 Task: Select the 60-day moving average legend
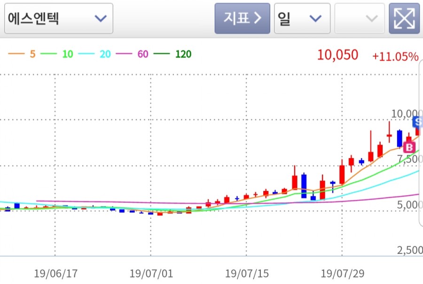(132, 54)
